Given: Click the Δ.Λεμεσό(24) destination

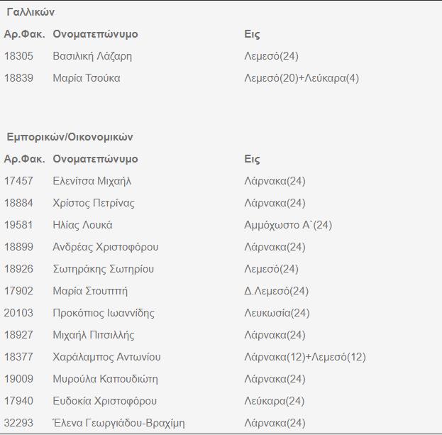Looking at the screenshot, I should tap(276, 291).
